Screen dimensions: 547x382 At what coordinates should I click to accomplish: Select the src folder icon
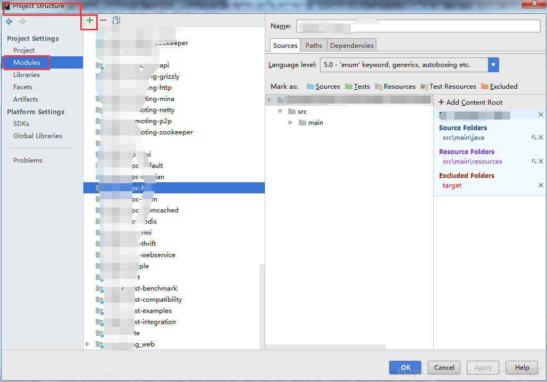[292, 112]
